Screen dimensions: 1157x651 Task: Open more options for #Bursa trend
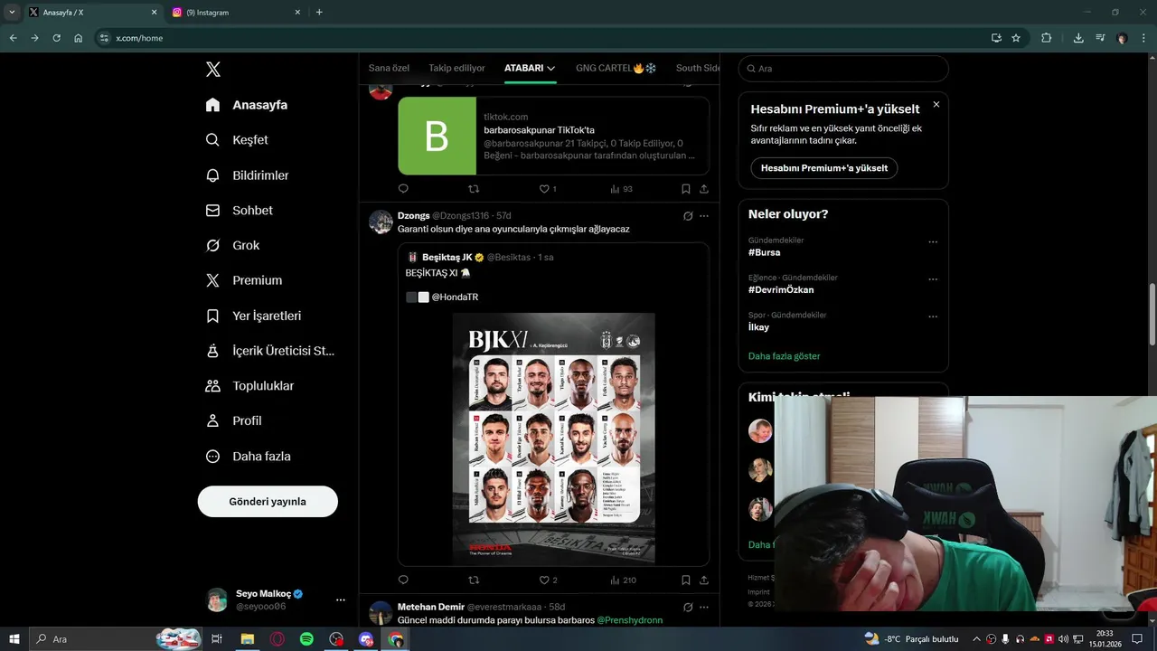coord(933,241)
